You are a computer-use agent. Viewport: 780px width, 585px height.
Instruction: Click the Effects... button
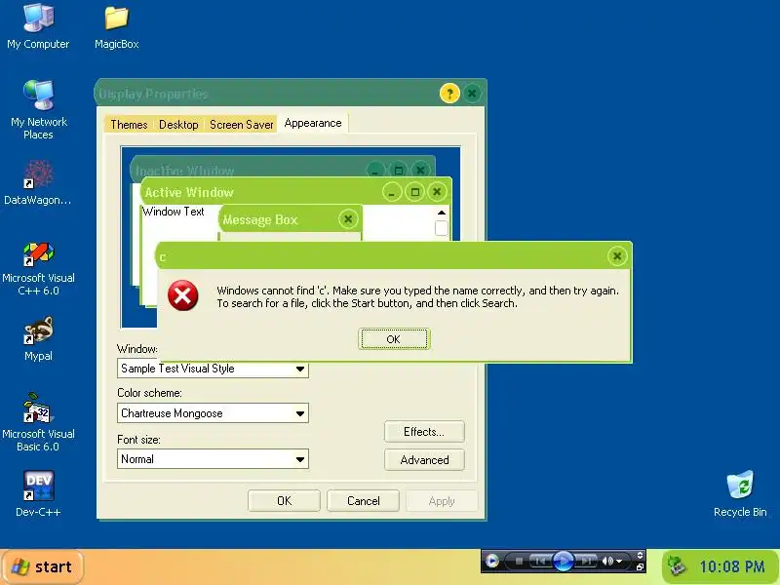pos(424,432)
